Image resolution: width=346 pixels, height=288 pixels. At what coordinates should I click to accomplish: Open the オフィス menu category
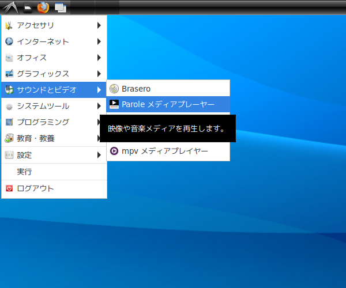[x=54, y=58]
